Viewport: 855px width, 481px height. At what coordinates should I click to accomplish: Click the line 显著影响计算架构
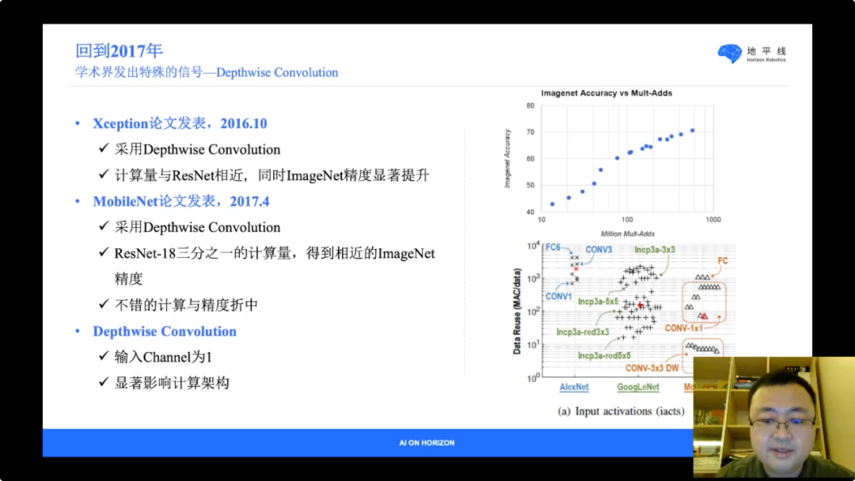172,383
